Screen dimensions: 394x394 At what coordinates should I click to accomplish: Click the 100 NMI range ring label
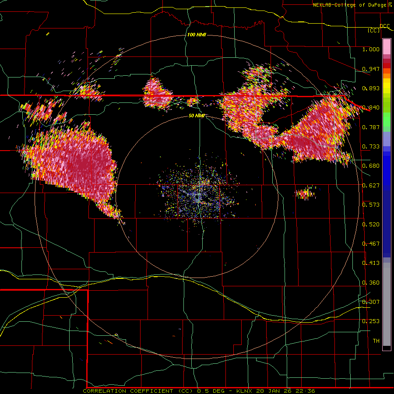(197, 35)
